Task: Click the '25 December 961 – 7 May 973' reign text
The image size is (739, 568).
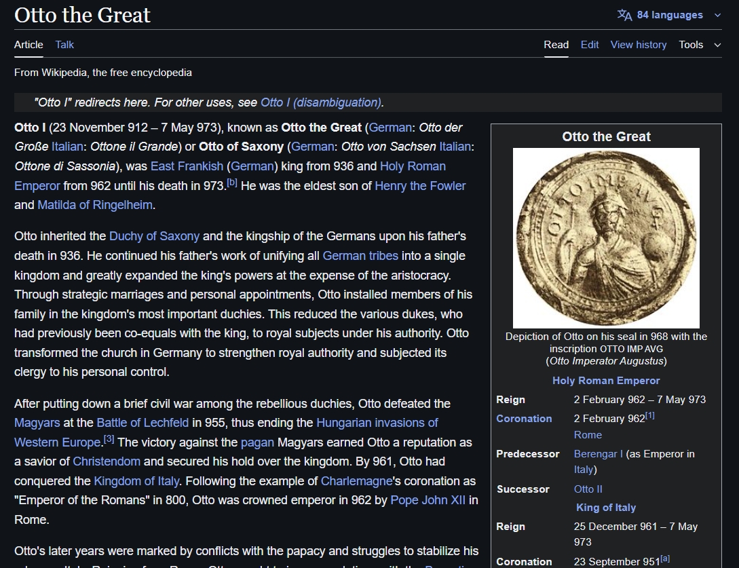Action: [635, 534]
